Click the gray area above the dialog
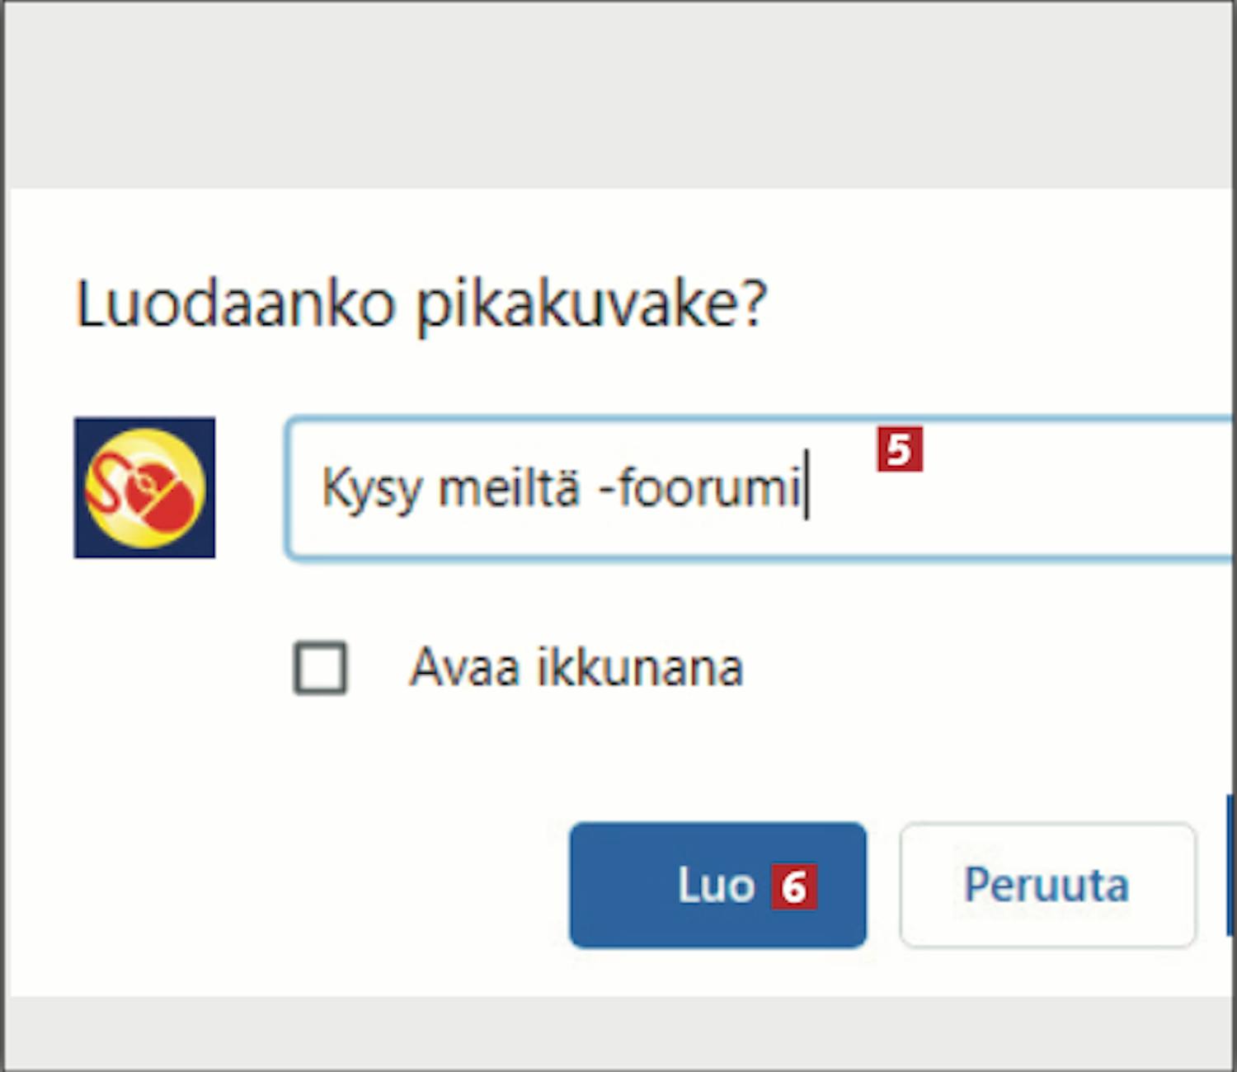1237x1072 pixels. (618, 95)
